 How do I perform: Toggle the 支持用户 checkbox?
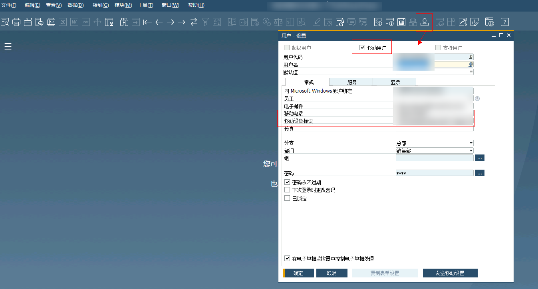pyautogui.click(x=438, y=48)
